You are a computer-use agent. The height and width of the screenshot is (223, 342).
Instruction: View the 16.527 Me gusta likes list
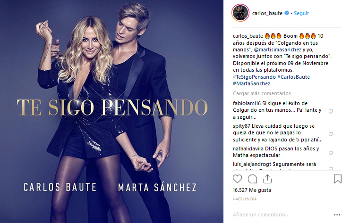(x=252, y=190)
